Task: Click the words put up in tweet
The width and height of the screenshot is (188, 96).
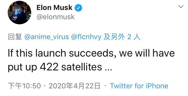Action: (23, 68)
